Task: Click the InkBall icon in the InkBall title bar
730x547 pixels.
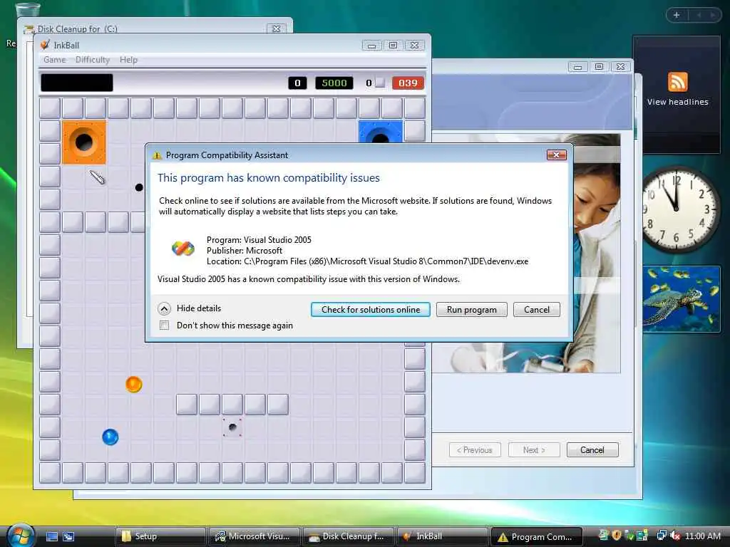Action: [x=45, y=45]
